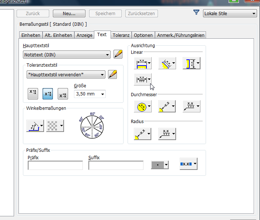Open stacked x.x/yyy linear text position icon

coord(141,80)
